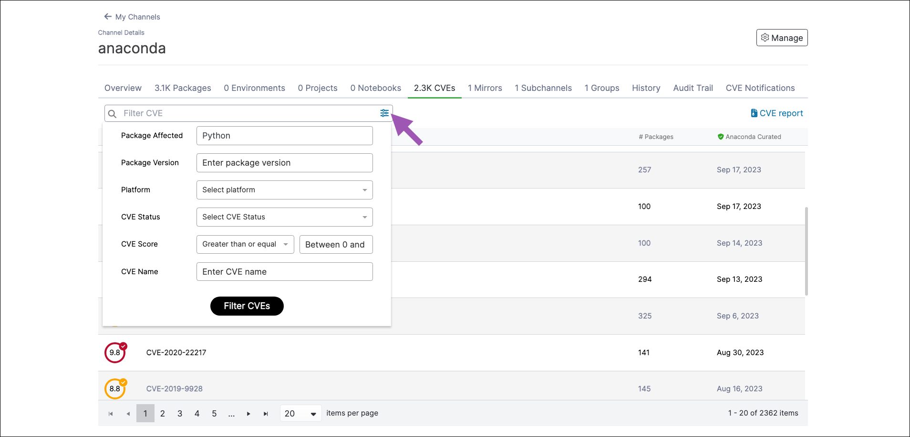Click the 325 packages count cell

click(645, 316)
